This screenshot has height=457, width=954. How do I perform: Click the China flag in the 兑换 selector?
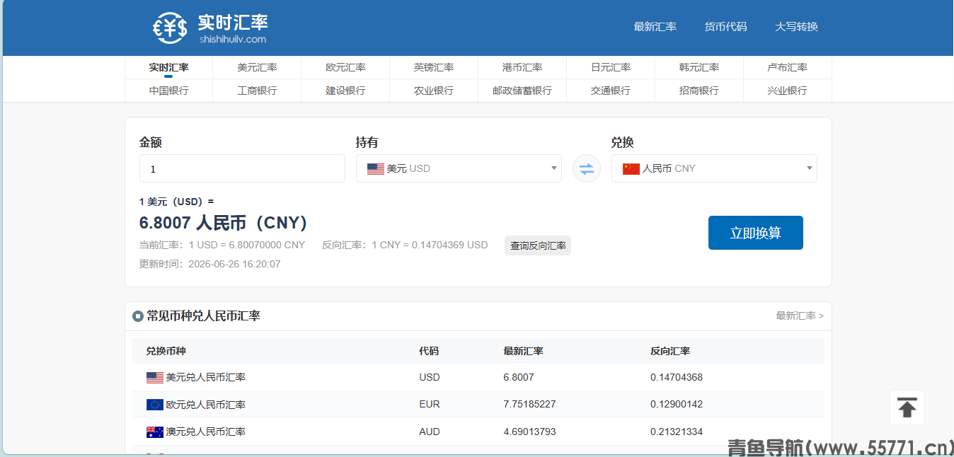[631, 169]
